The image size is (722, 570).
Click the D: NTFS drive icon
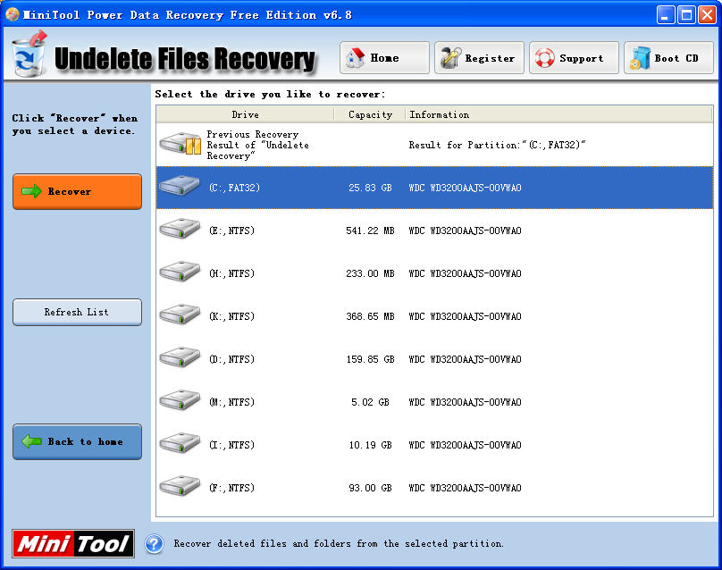(x=180, y=357)
